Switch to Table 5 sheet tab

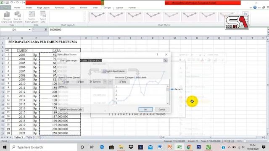pyautogui.click(x=30, y=137)
